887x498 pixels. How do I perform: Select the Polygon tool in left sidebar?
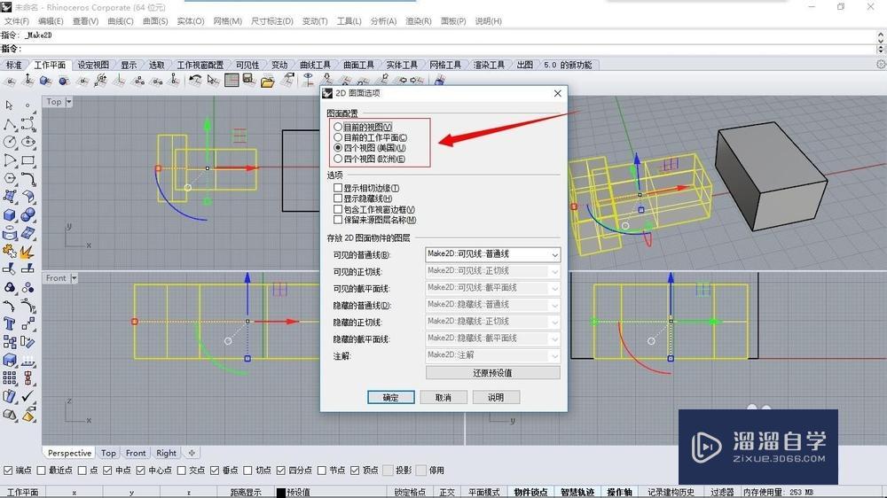pos(9,178)
